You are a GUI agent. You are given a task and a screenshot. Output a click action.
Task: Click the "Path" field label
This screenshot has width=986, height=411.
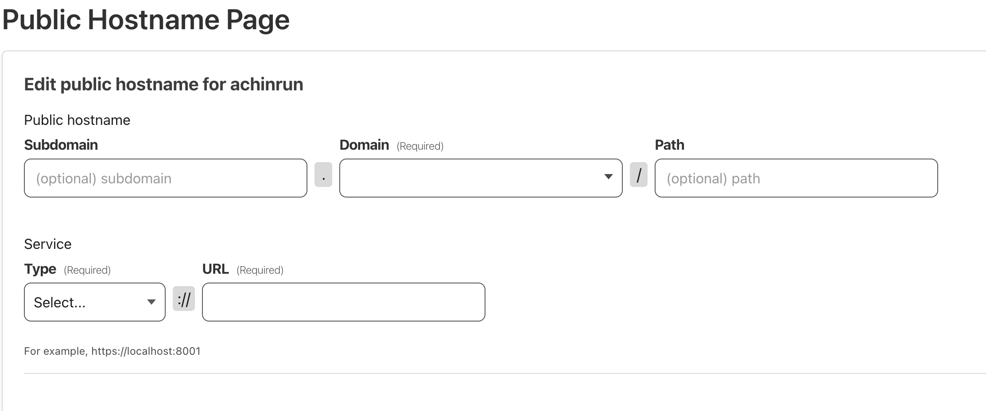click(x=669, y=145)
